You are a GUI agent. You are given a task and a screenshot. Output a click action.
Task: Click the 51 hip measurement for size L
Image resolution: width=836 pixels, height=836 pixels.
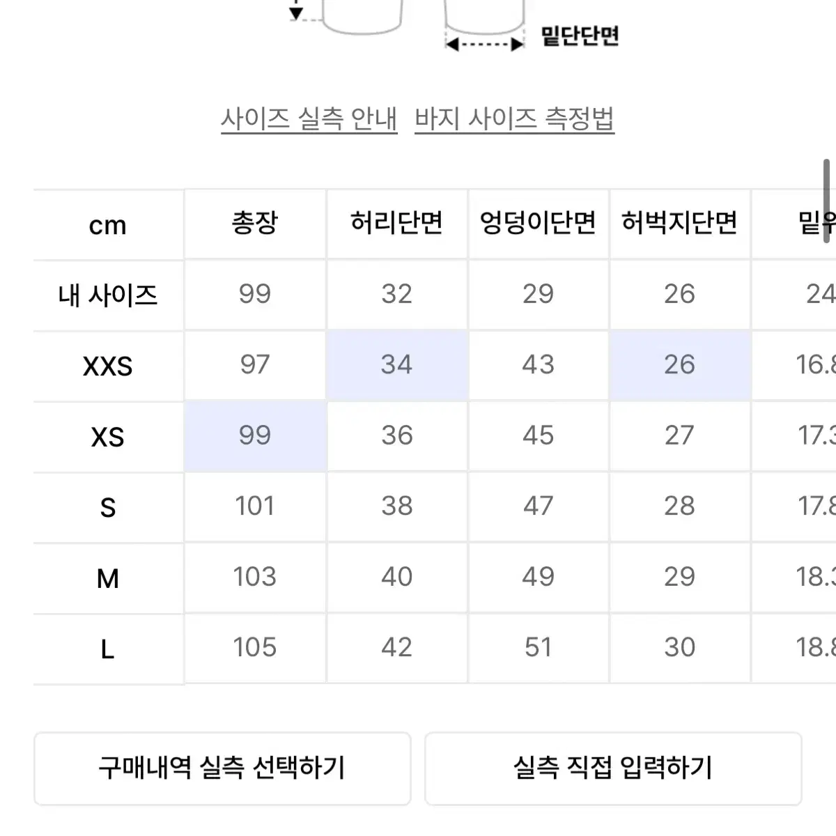click(x=539, y=648)
